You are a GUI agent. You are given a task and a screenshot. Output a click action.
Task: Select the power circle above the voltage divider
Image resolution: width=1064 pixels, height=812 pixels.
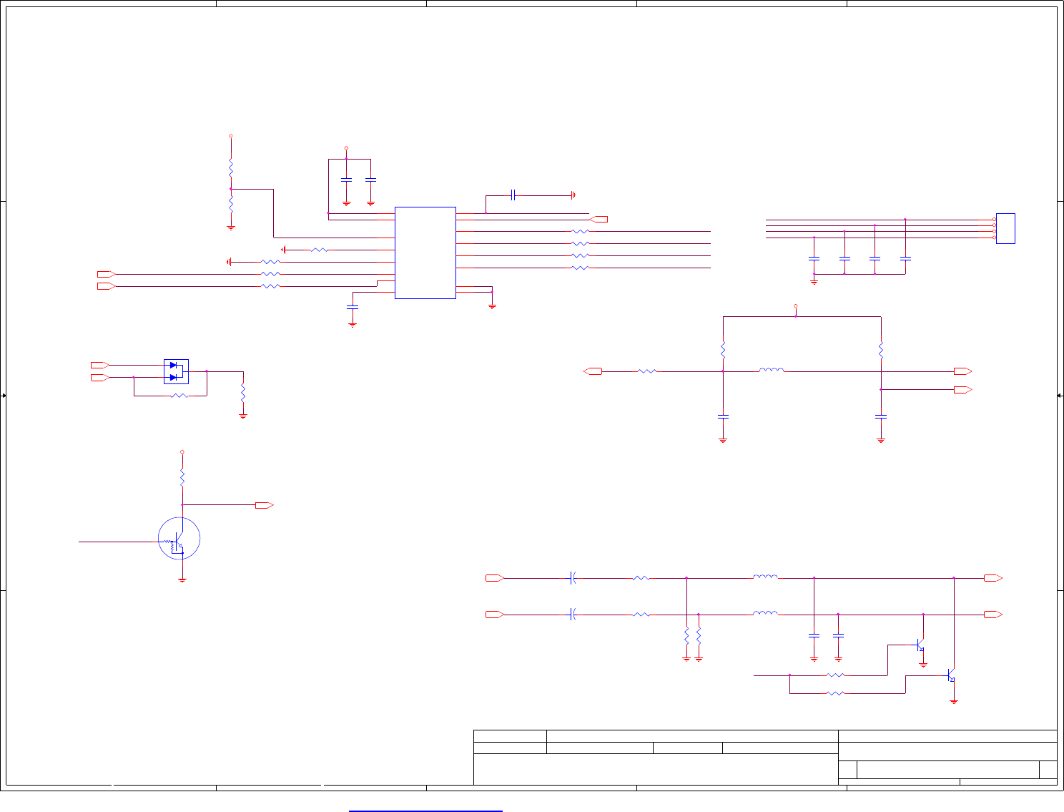231,136
